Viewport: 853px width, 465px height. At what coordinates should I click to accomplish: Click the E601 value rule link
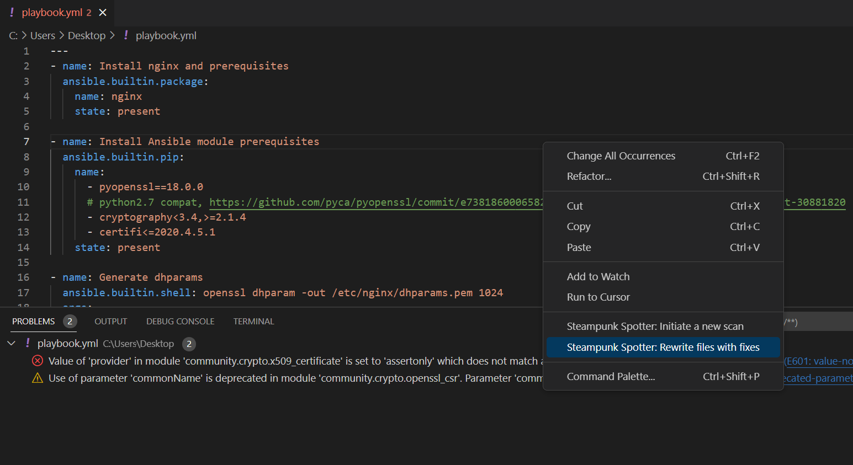tap(818, 361)
